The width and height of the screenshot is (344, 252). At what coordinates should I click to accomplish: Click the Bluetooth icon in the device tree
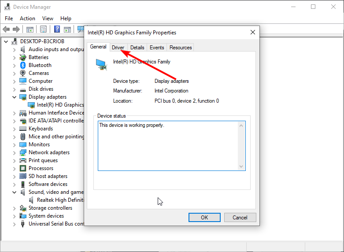click(x=23, y=65)
